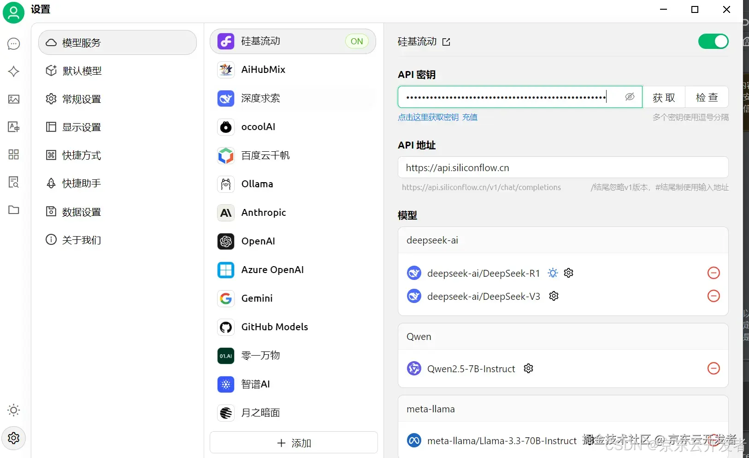
Task: Click the reasoning icon beside DeepSeek-R1
Action: pyautogui.click(x=553, y=273)
